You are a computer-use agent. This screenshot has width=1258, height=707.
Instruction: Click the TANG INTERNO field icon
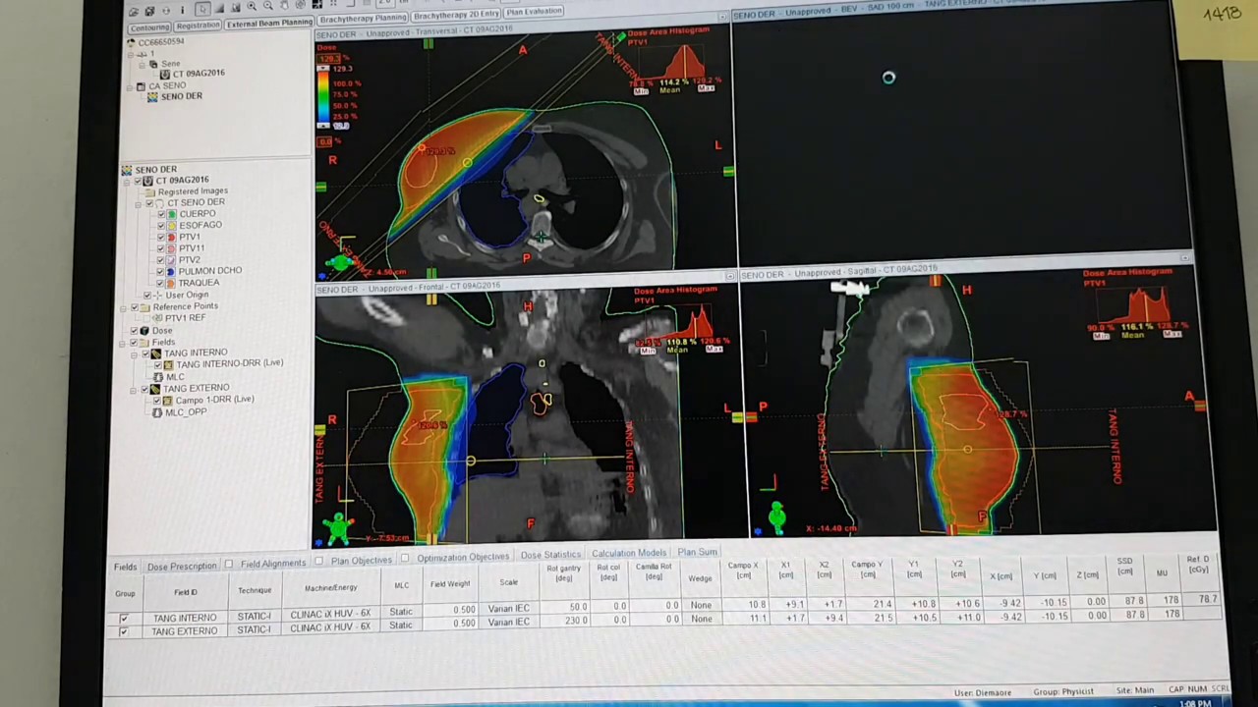155,353
